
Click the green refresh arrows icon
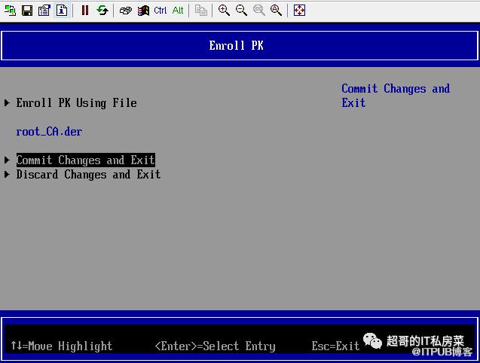click(x=102, y=11)
